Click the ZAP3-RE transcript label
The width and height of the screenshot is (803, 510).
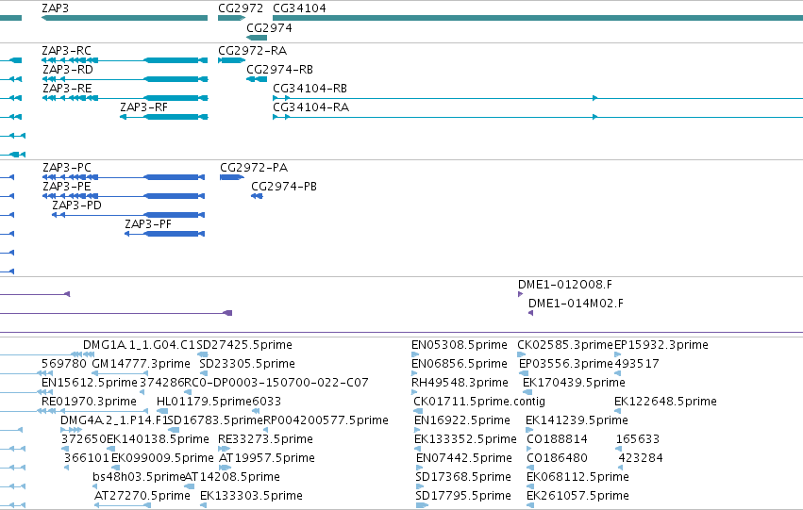tap(67, 88)
